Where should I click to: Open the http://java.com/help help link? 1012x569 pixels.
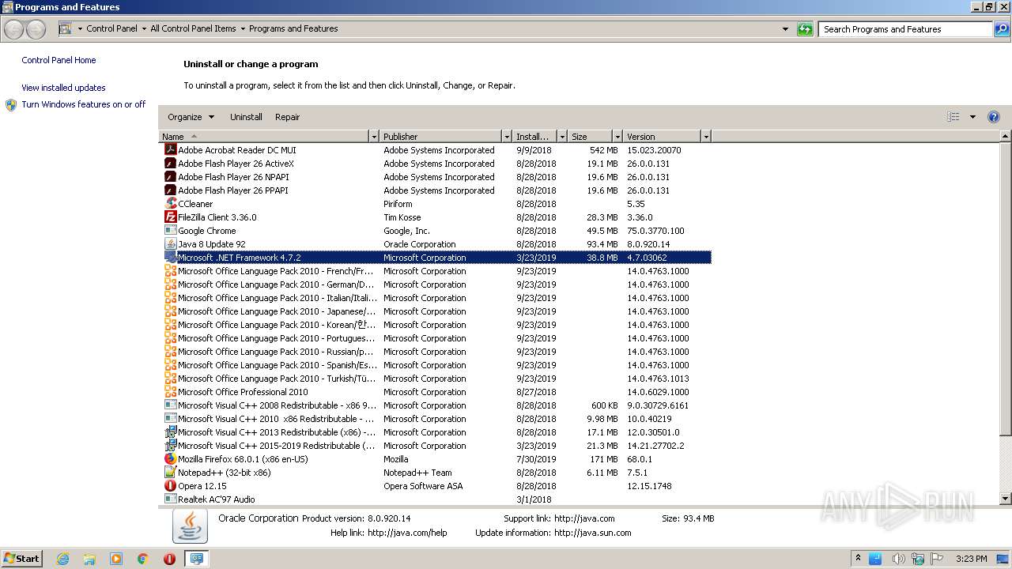[407, 533]
